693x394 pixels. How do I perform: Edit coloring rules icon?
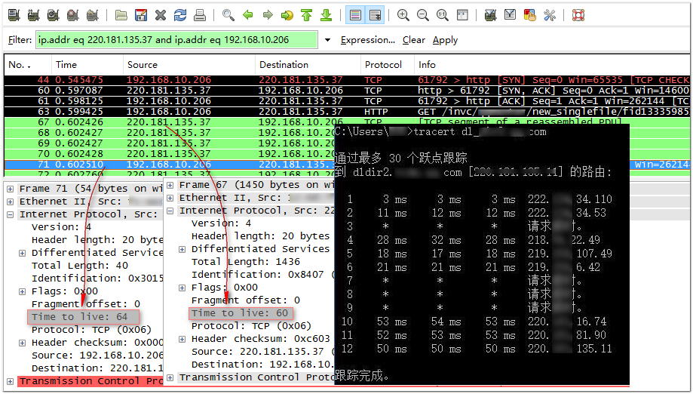pyautogui.click(x=529, y=16)
